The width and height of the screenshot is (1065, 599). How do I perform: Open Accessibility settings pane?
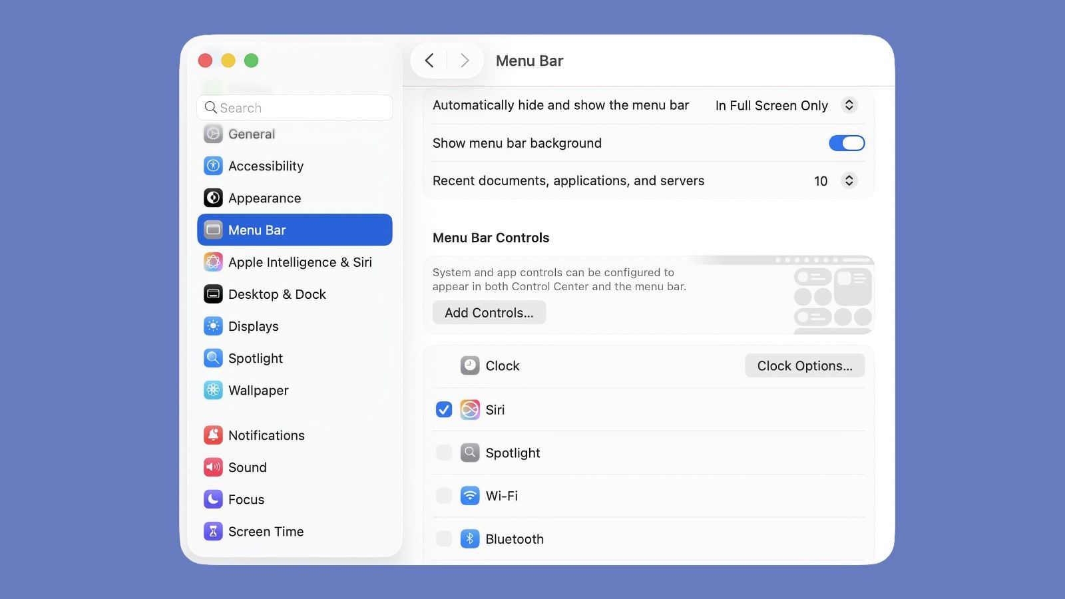295,166
